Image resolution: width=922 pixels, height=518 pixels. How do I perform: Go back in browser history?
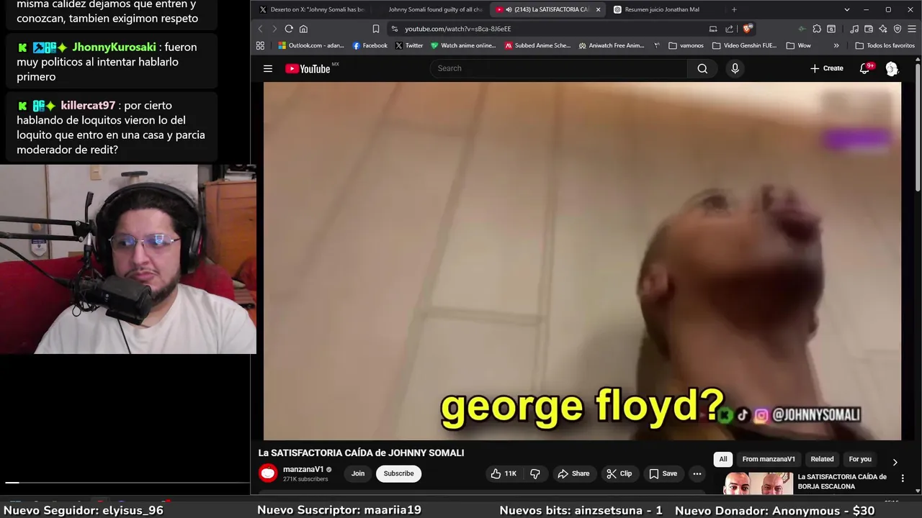pos(261,29)
